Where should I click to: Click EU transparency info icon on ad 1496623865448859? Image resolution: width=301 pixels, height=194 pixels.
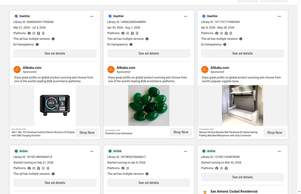pos(131,45)
